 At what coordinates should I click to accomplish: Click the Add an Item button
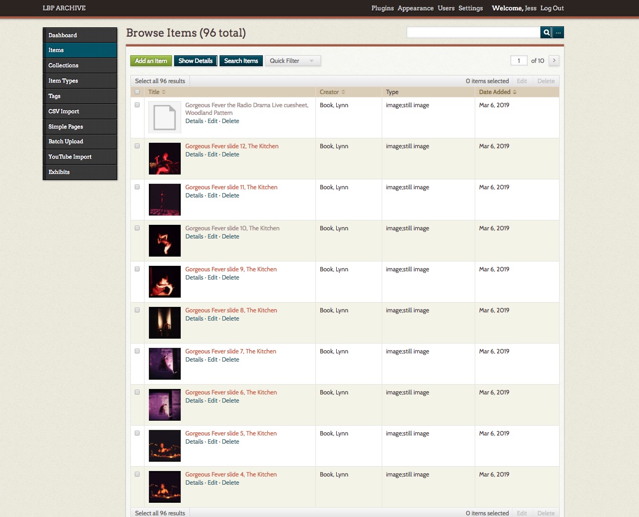point(151,61)
